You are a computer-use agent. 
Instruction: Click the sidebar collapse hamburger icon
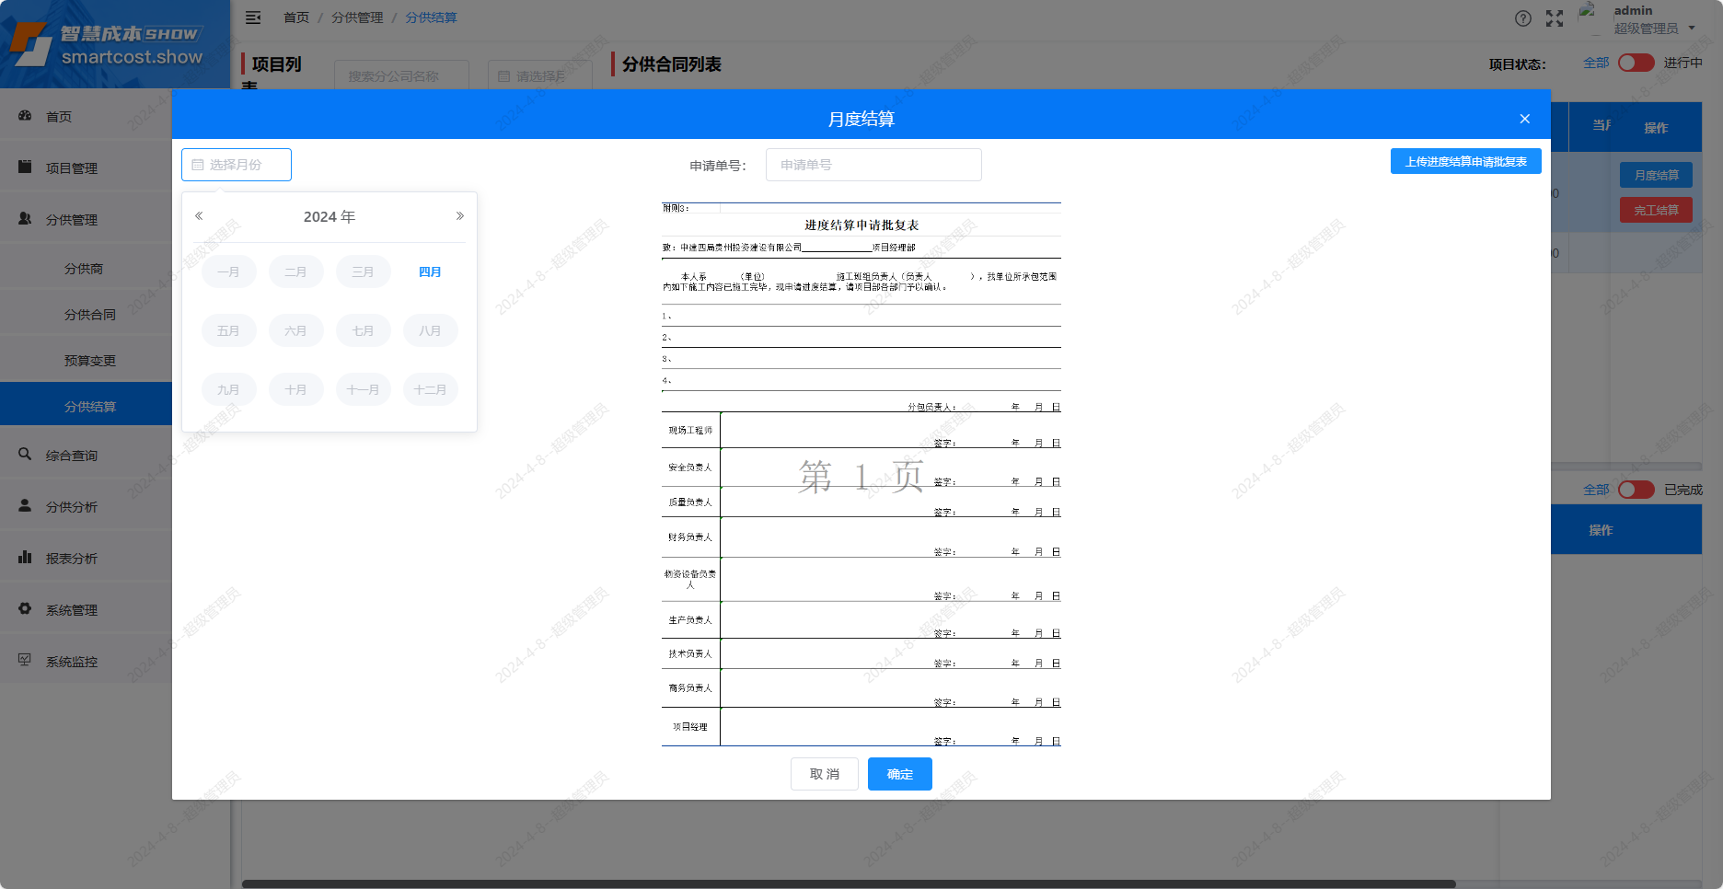coord(253,17)
